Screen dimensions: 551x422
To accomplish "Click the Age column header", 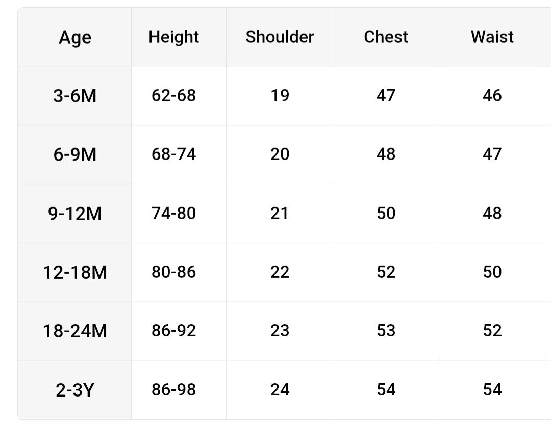I will click(x=75, y=37).
